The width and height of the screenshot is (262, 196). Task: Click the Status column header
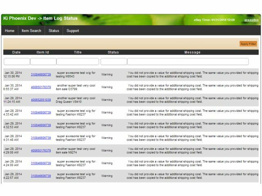click(113, 52)
